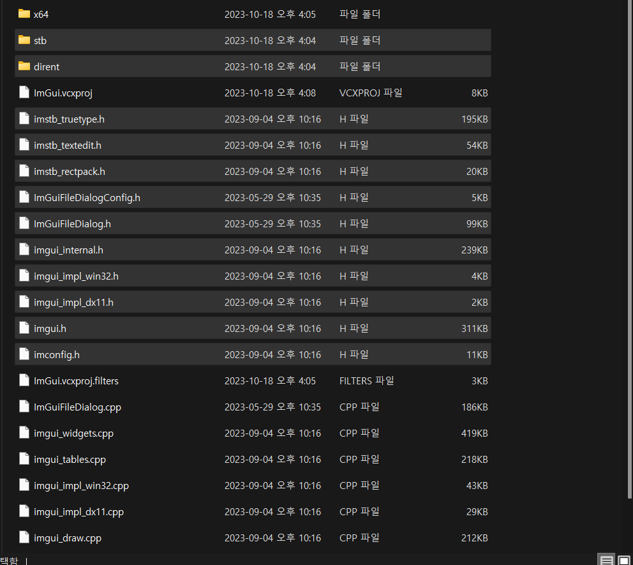This screenshot has width=633, height=565.
Task: Click the ImGuiFileDialogConfig.h file icon
Action: click(24, 197)
